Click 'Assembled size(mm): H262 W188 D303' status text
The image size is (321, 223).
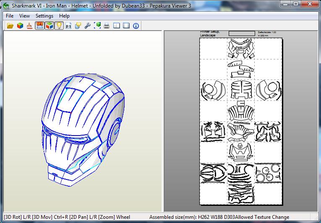pos(192,217)
